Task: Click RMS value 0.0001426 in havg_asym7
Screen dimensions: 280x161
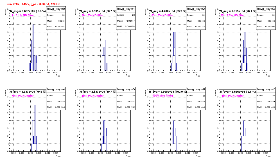Action: tap(270, 107)
